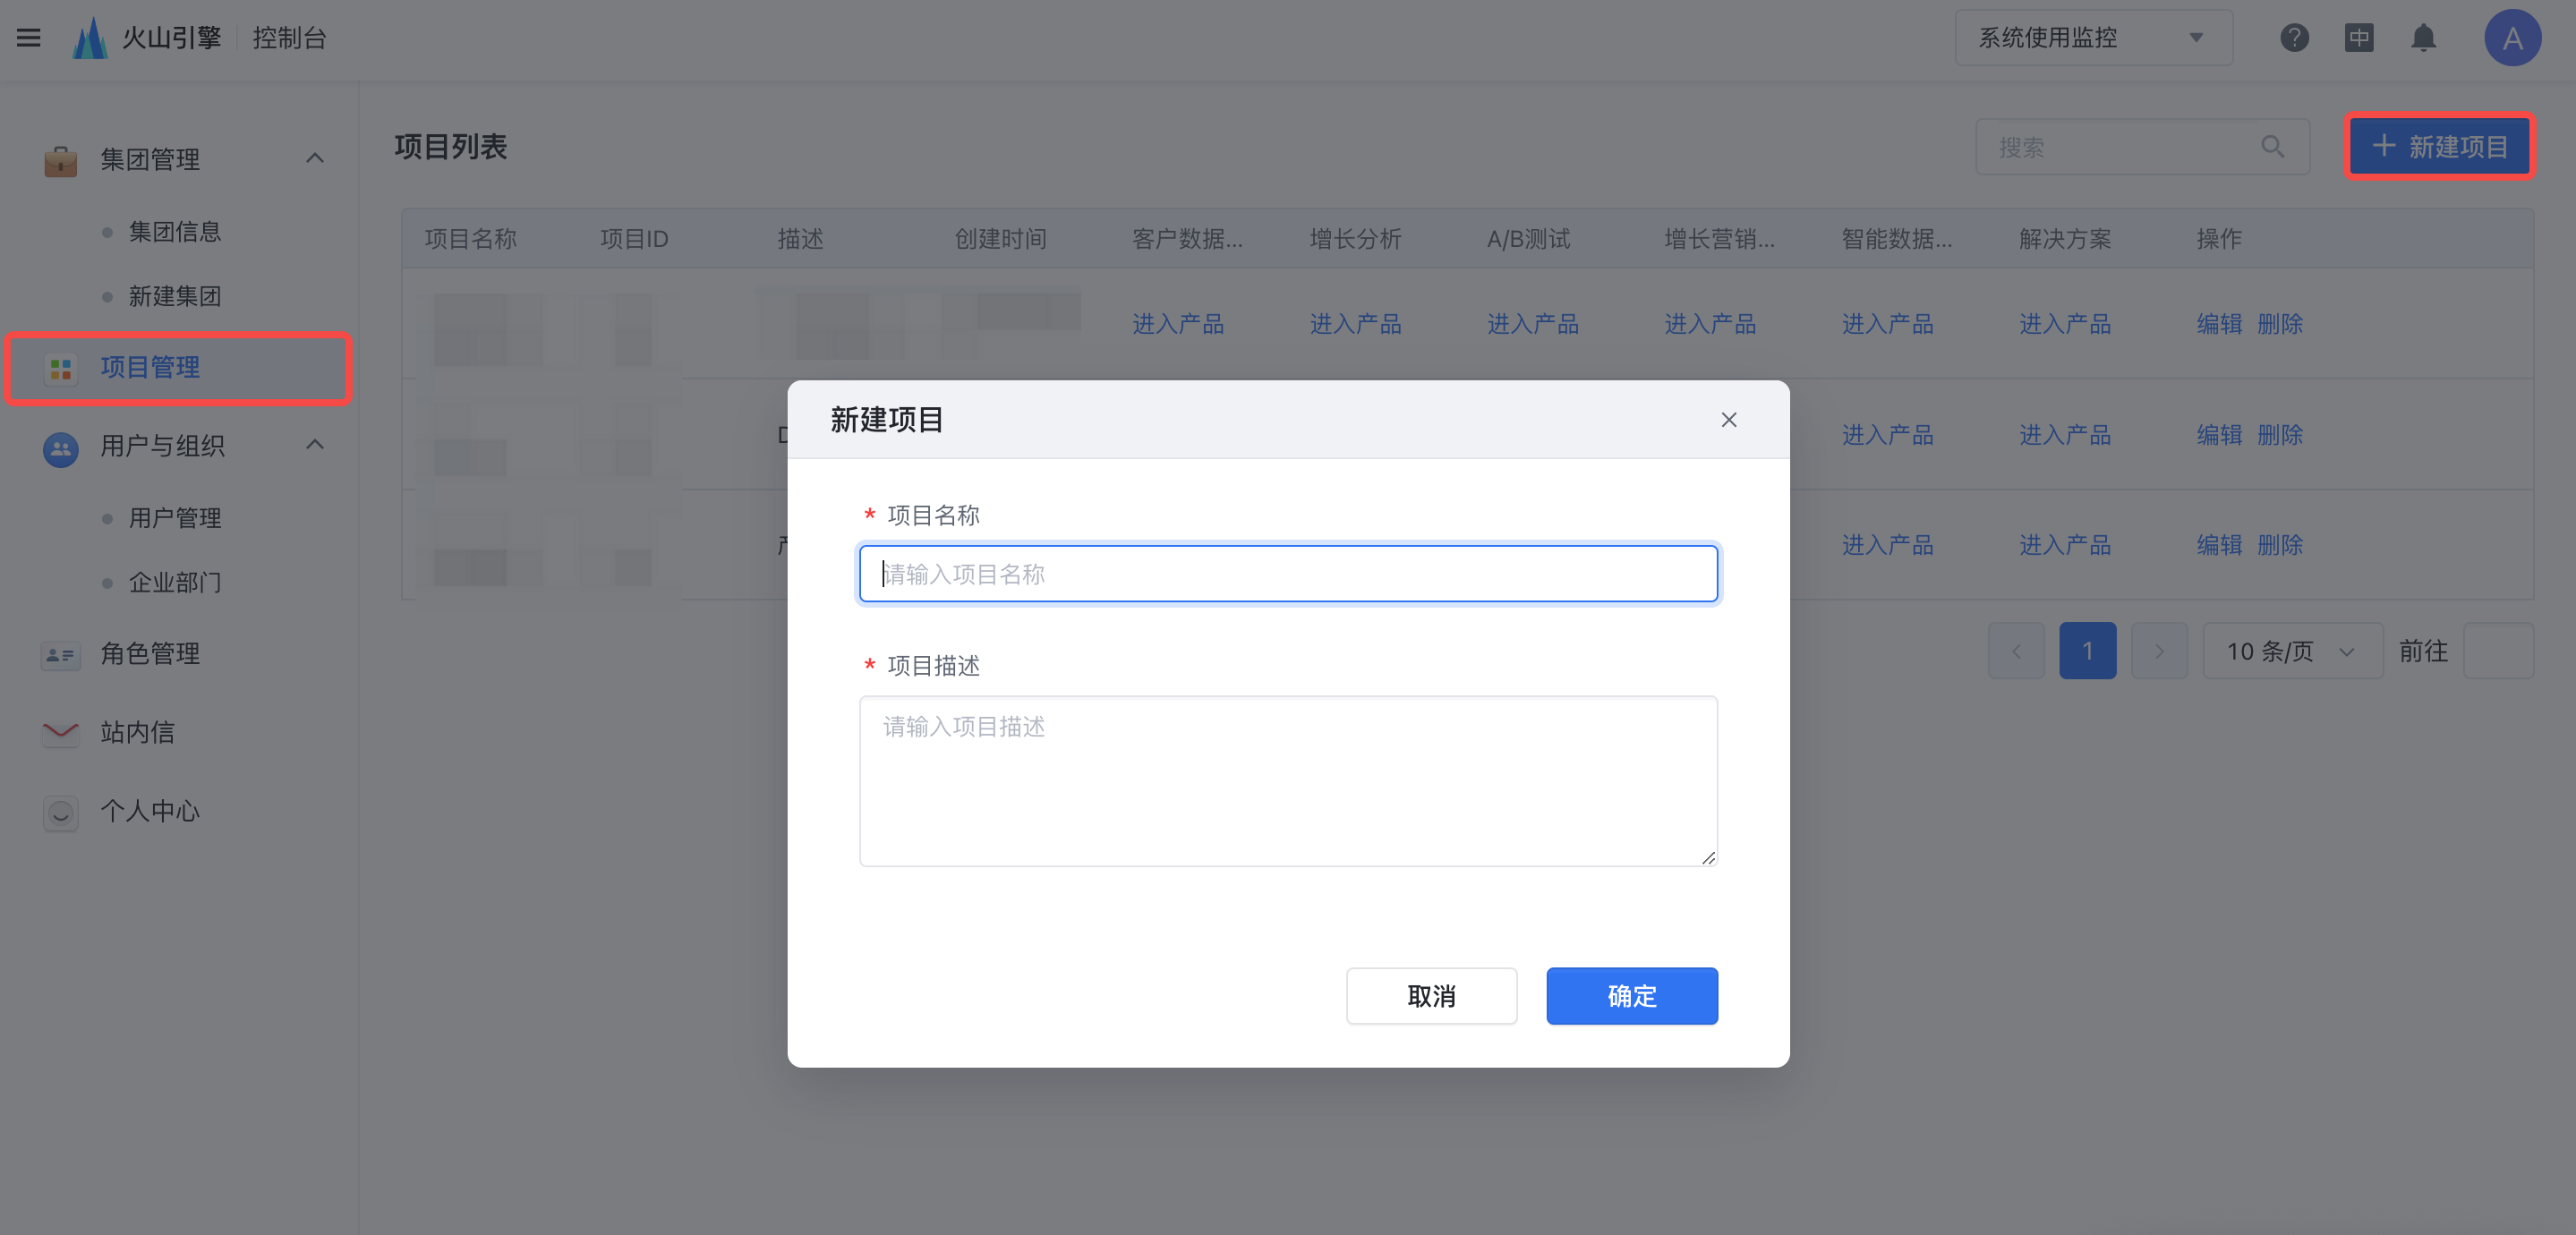Click the A/B测试 column header
The width and height of the screenshot is (2576, 1235).
click(1528, 239)
